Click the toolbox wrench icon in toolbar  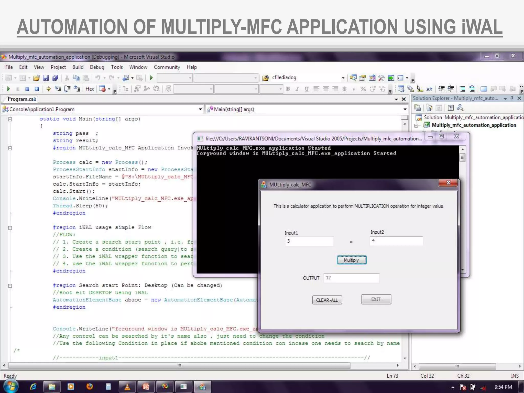[x=381, y=78]
